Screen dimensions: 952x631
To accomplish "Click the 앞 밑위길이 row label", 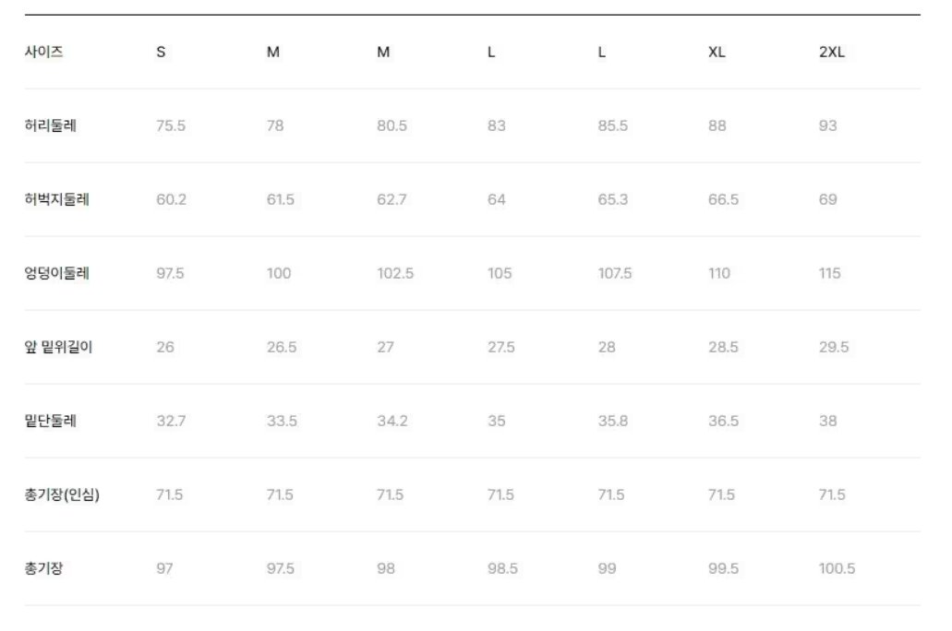I will (x=58, y=347).
